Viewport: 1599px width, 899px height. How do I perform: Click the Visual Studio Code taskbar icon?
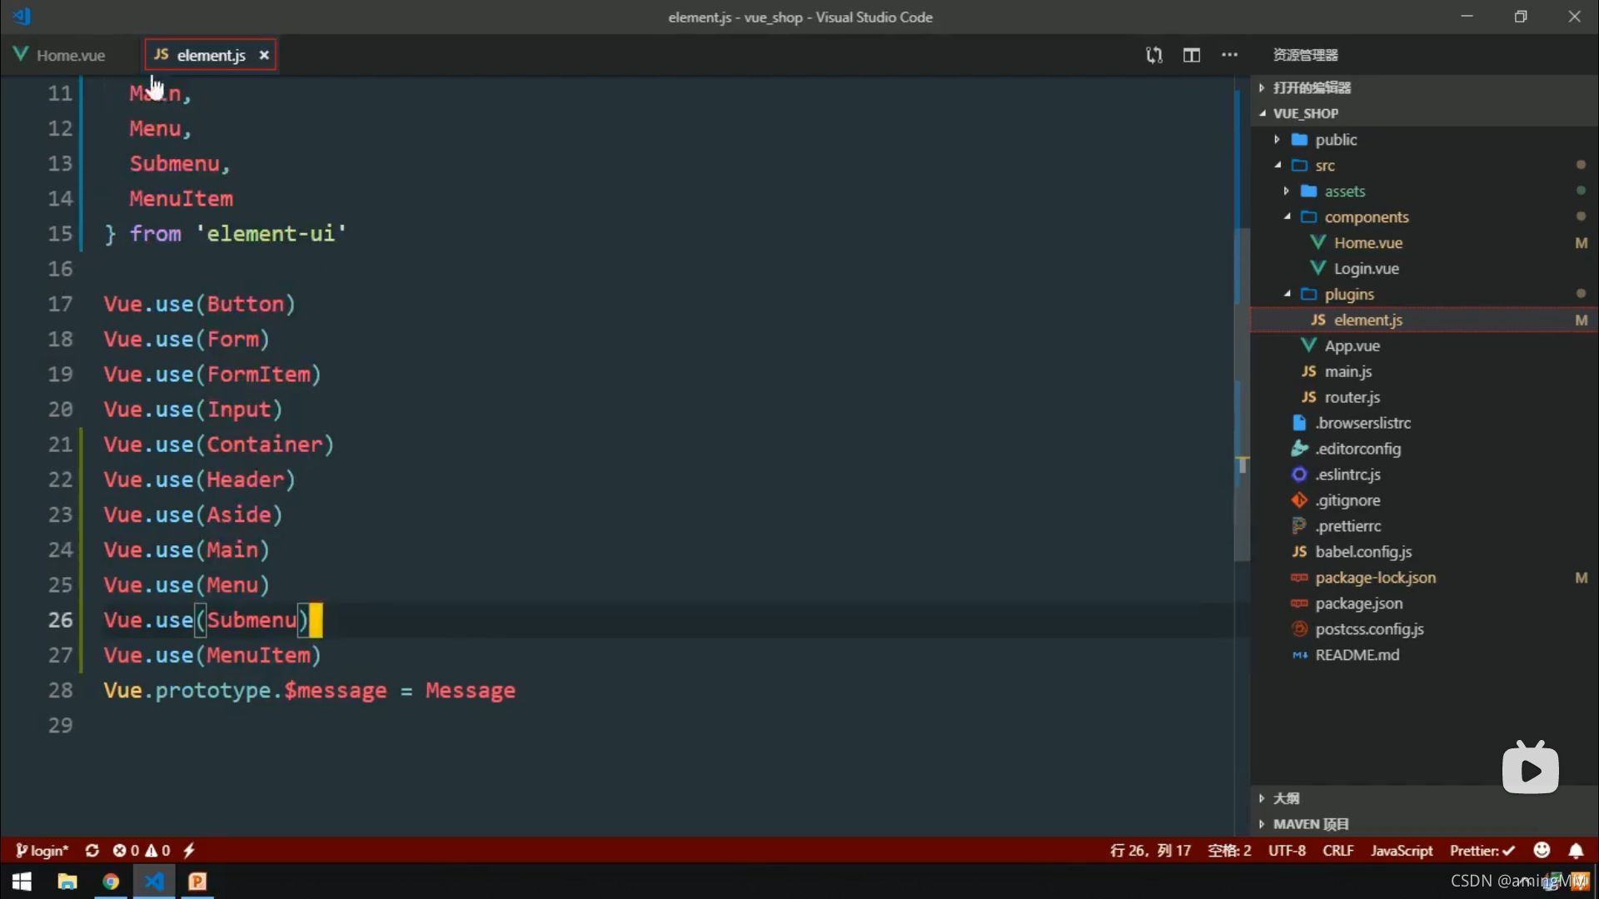point(154,882)
